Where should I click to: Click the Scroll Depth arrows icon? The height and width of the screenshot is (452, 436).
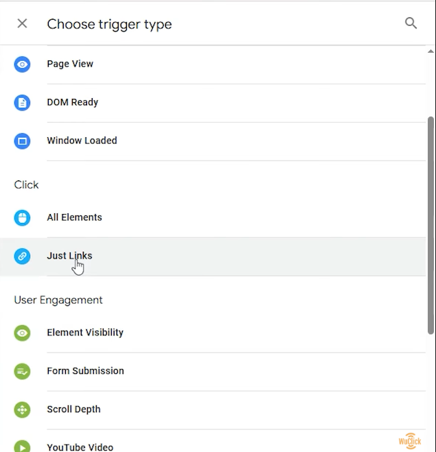[x=22, y=409]
